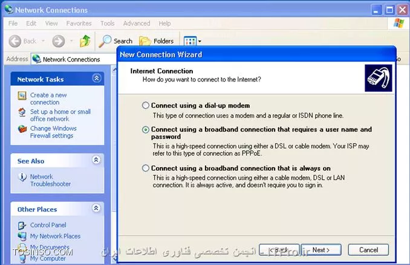Open Control Panel link

pyautogui.click(x=48, y=225)
